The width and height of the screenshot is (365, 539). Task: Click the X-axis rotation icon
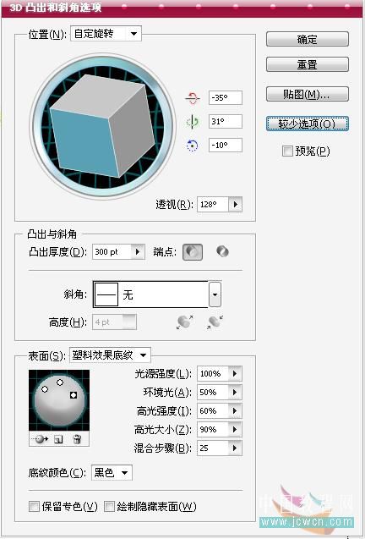pyautogui.click(x=193, y=98)
